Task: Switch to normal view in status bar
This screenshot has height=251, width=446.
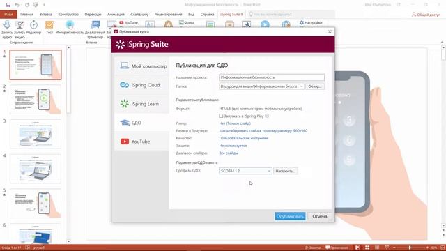Action: [x=357, y=248]
